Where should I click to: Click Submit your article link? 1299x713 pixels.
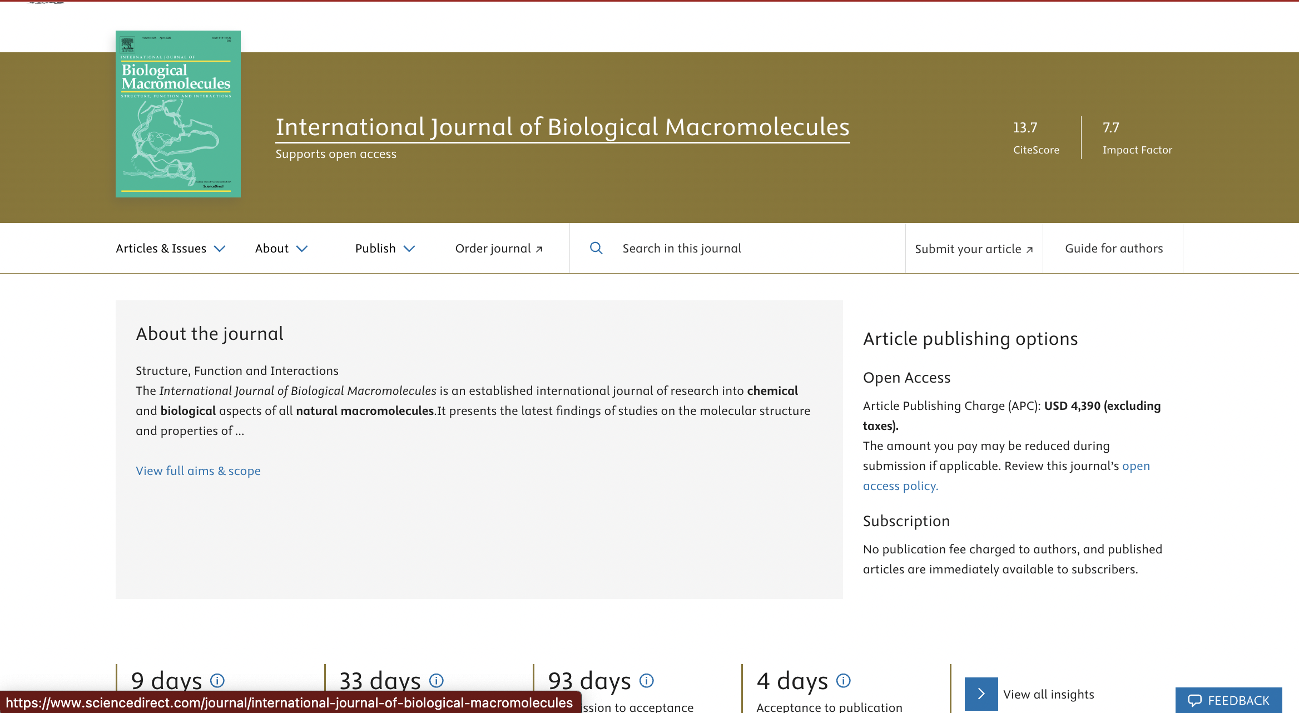(974, 249)
